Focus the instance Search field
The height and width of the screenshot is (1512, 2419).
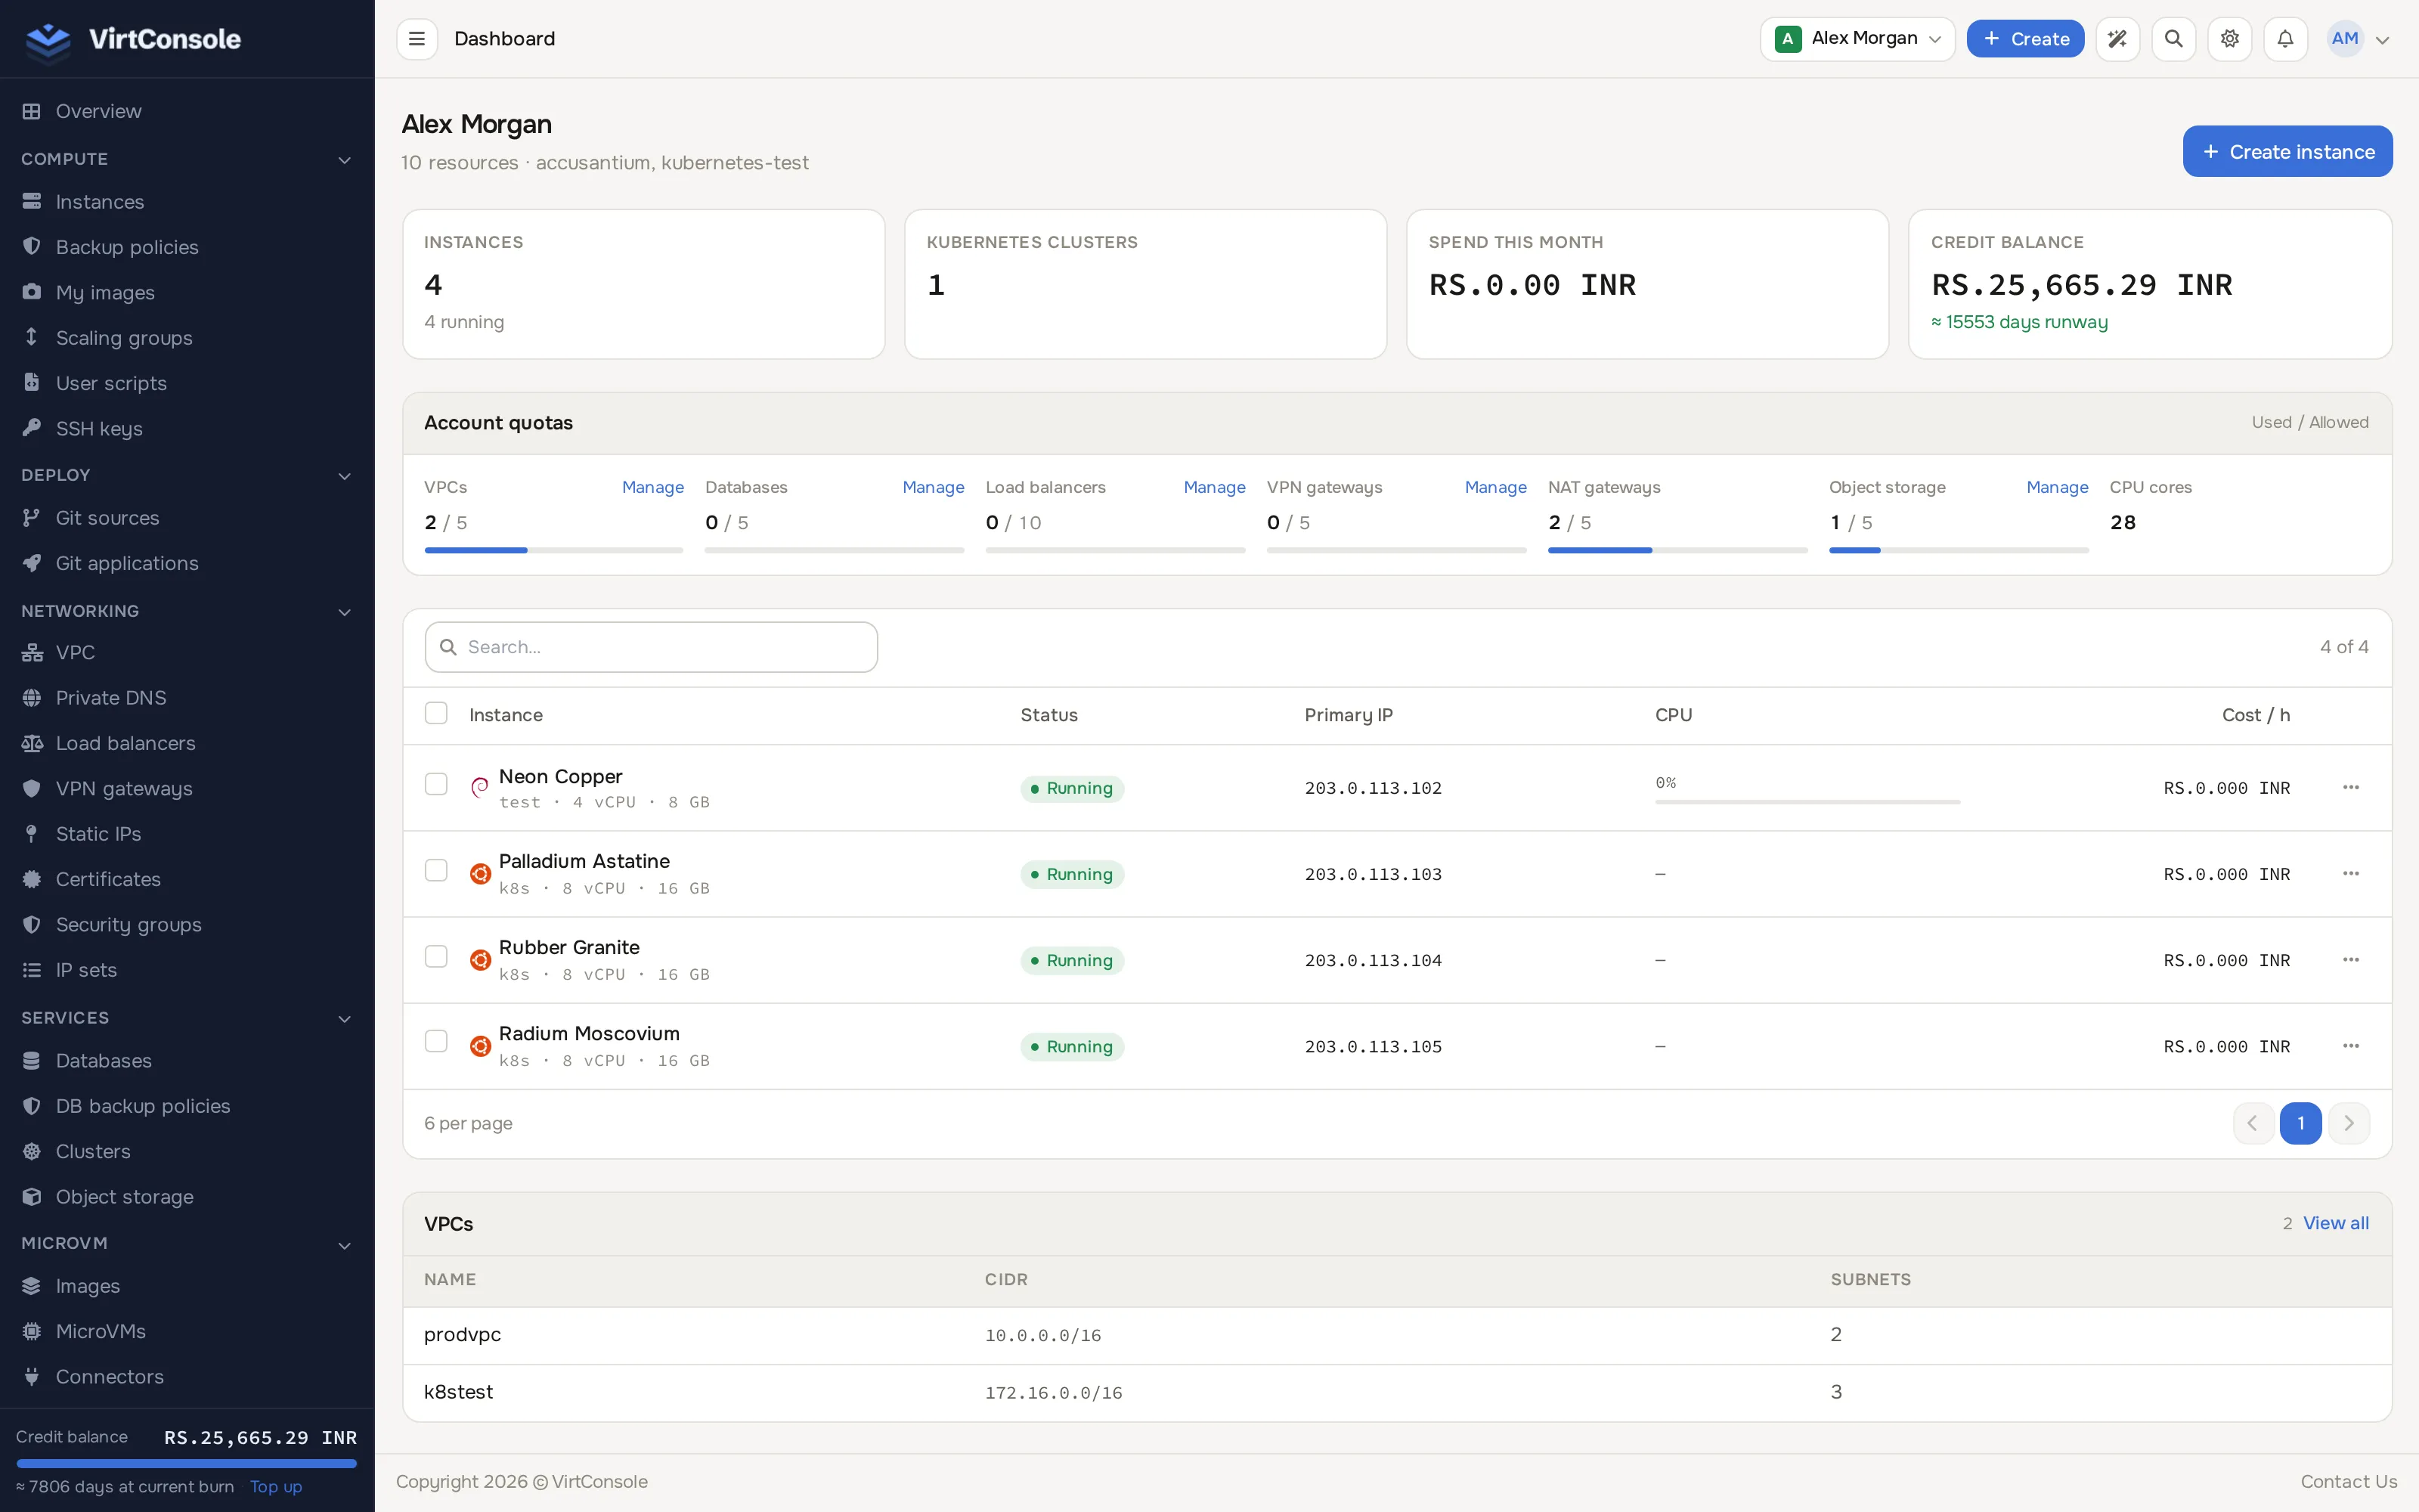652,647
